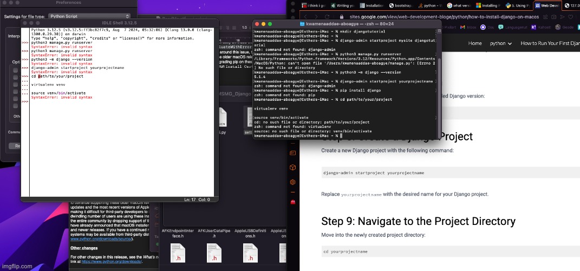Open 'How to Run Your First Djan' nav link
Screen dimensions: 580x271
(550, 43)
